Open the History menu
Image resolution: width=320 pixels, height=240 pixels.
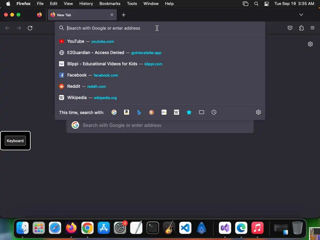[86, 4]
